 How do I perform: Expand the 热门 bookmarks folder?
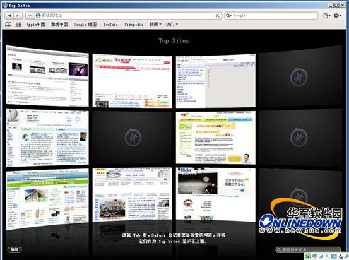tap(172, 24)
